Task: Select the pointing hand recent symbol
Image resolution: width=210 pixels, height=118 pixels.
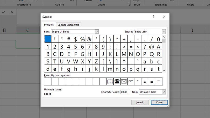Action: tap(131, 82)
